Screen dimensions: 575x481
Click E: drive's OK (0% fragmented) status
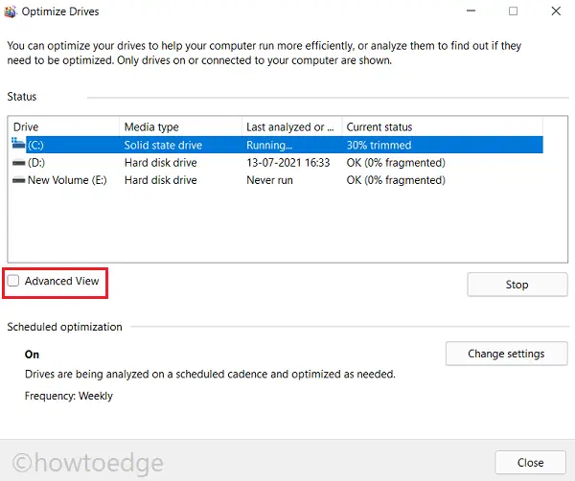[396, 180]
